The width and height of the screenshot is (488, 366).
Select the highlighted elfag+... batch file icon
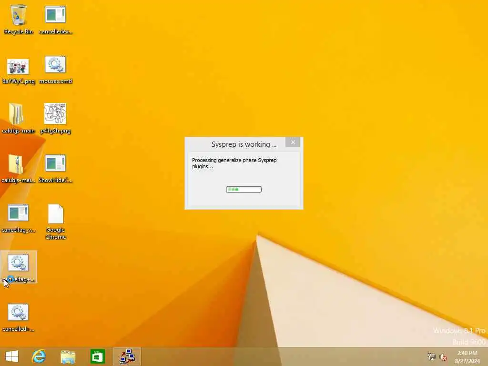click(19, 267)
